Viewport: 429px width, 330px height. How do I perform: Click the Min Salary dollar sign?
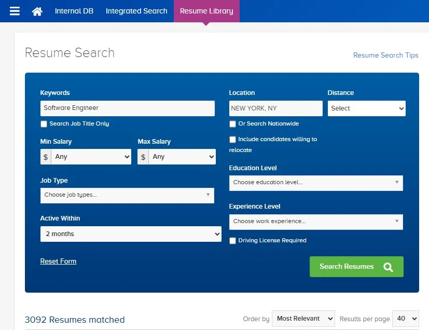[46, 157]
